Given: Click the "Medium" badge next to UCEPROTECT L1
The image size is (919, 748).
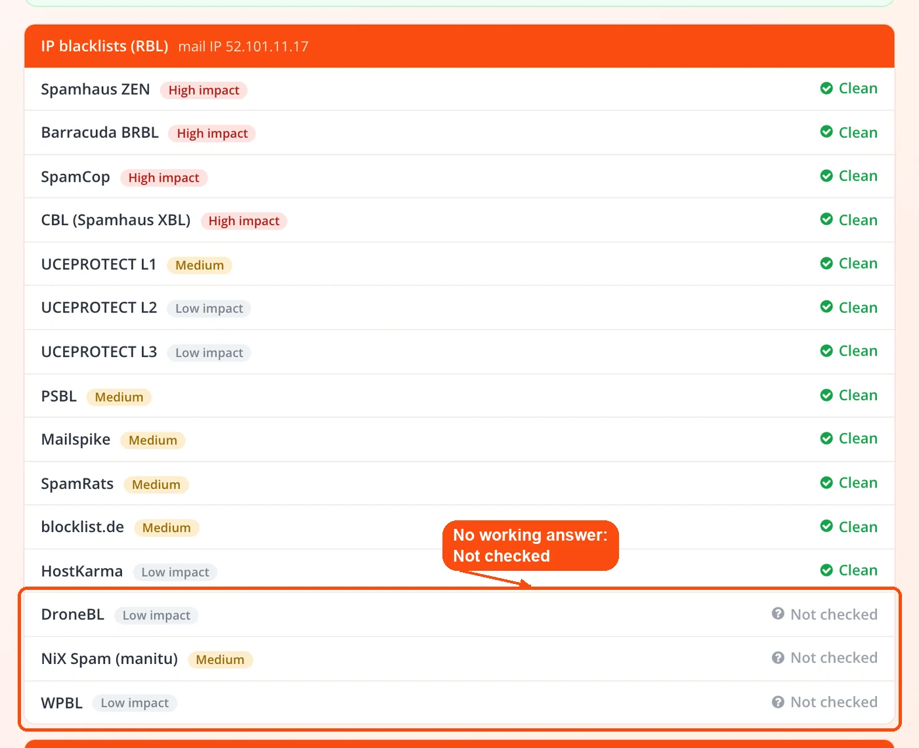Looking at the screenshot, I should pos(200,265).
